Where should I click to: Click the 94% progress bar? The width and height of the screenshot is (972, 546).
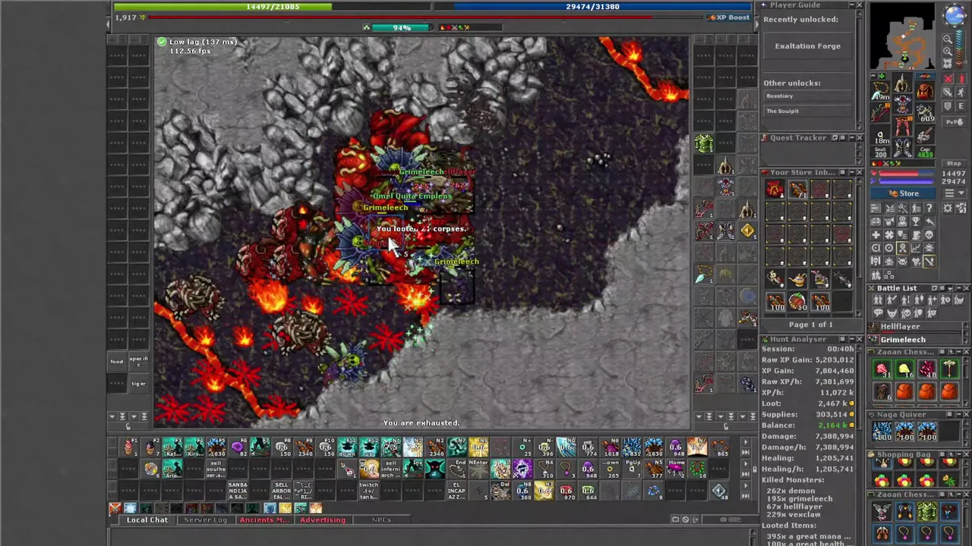401,27
